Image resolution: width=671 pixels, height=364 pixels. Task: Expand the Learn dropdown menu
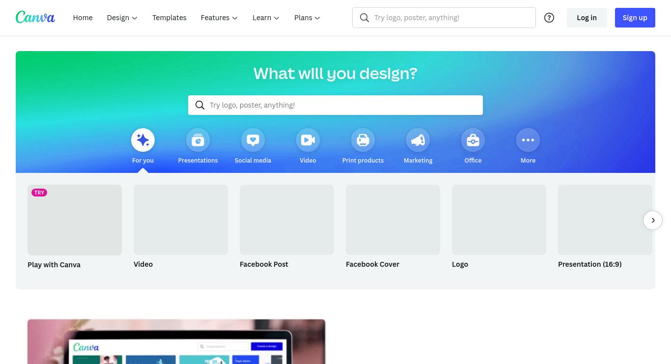[x=266, y=18]
